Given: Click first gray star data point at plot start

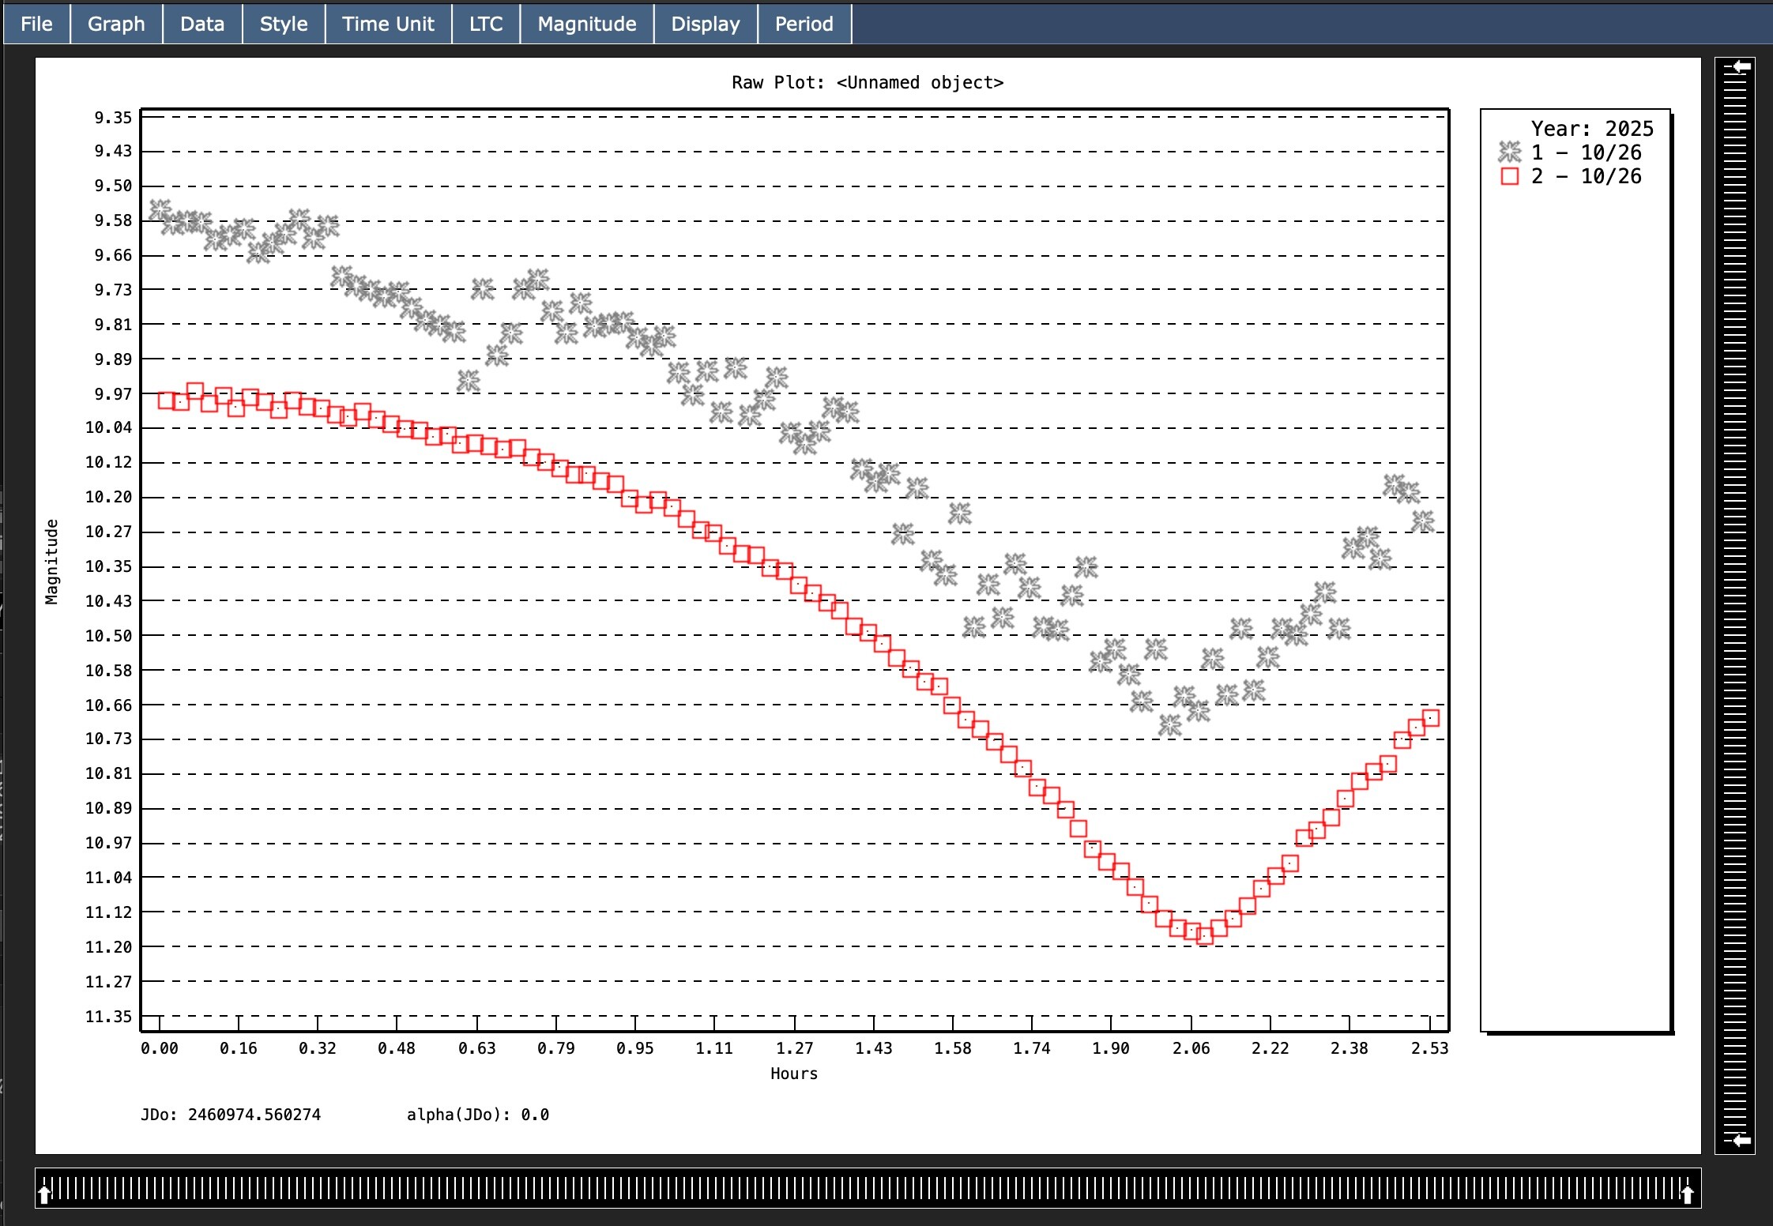Looking at the screenshot, I should (160, 210).
